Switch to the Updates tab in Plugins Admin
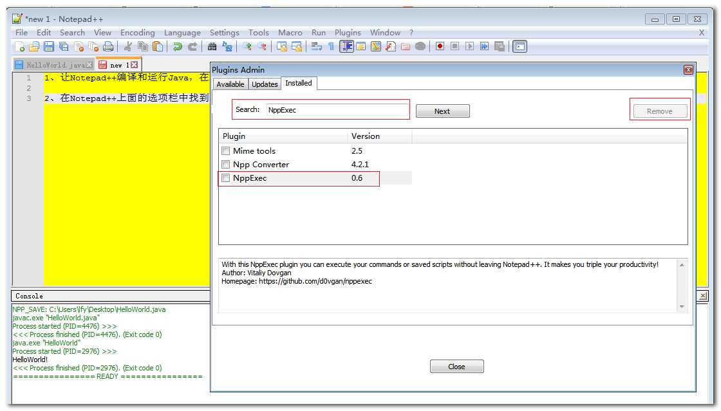721x411 pixels. click(x=265, y=84)
